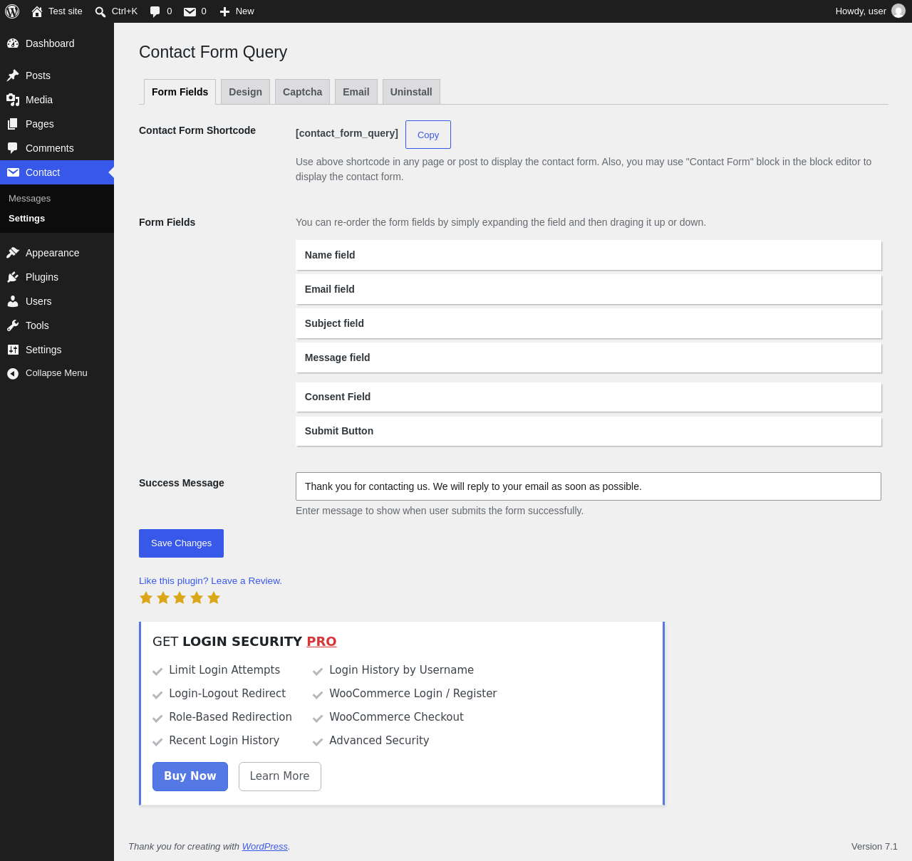The height and width of the screenshot is (861, 912).
Task: Open the user avatar in top right
Action: pyautogui.click(x=898, y=11)
